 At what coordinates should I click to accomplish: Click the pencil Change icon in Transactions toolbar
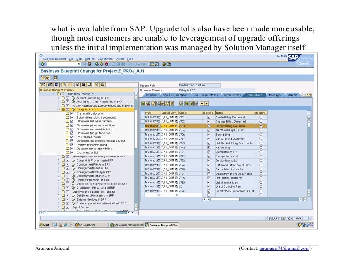click(x=154, y=104)
